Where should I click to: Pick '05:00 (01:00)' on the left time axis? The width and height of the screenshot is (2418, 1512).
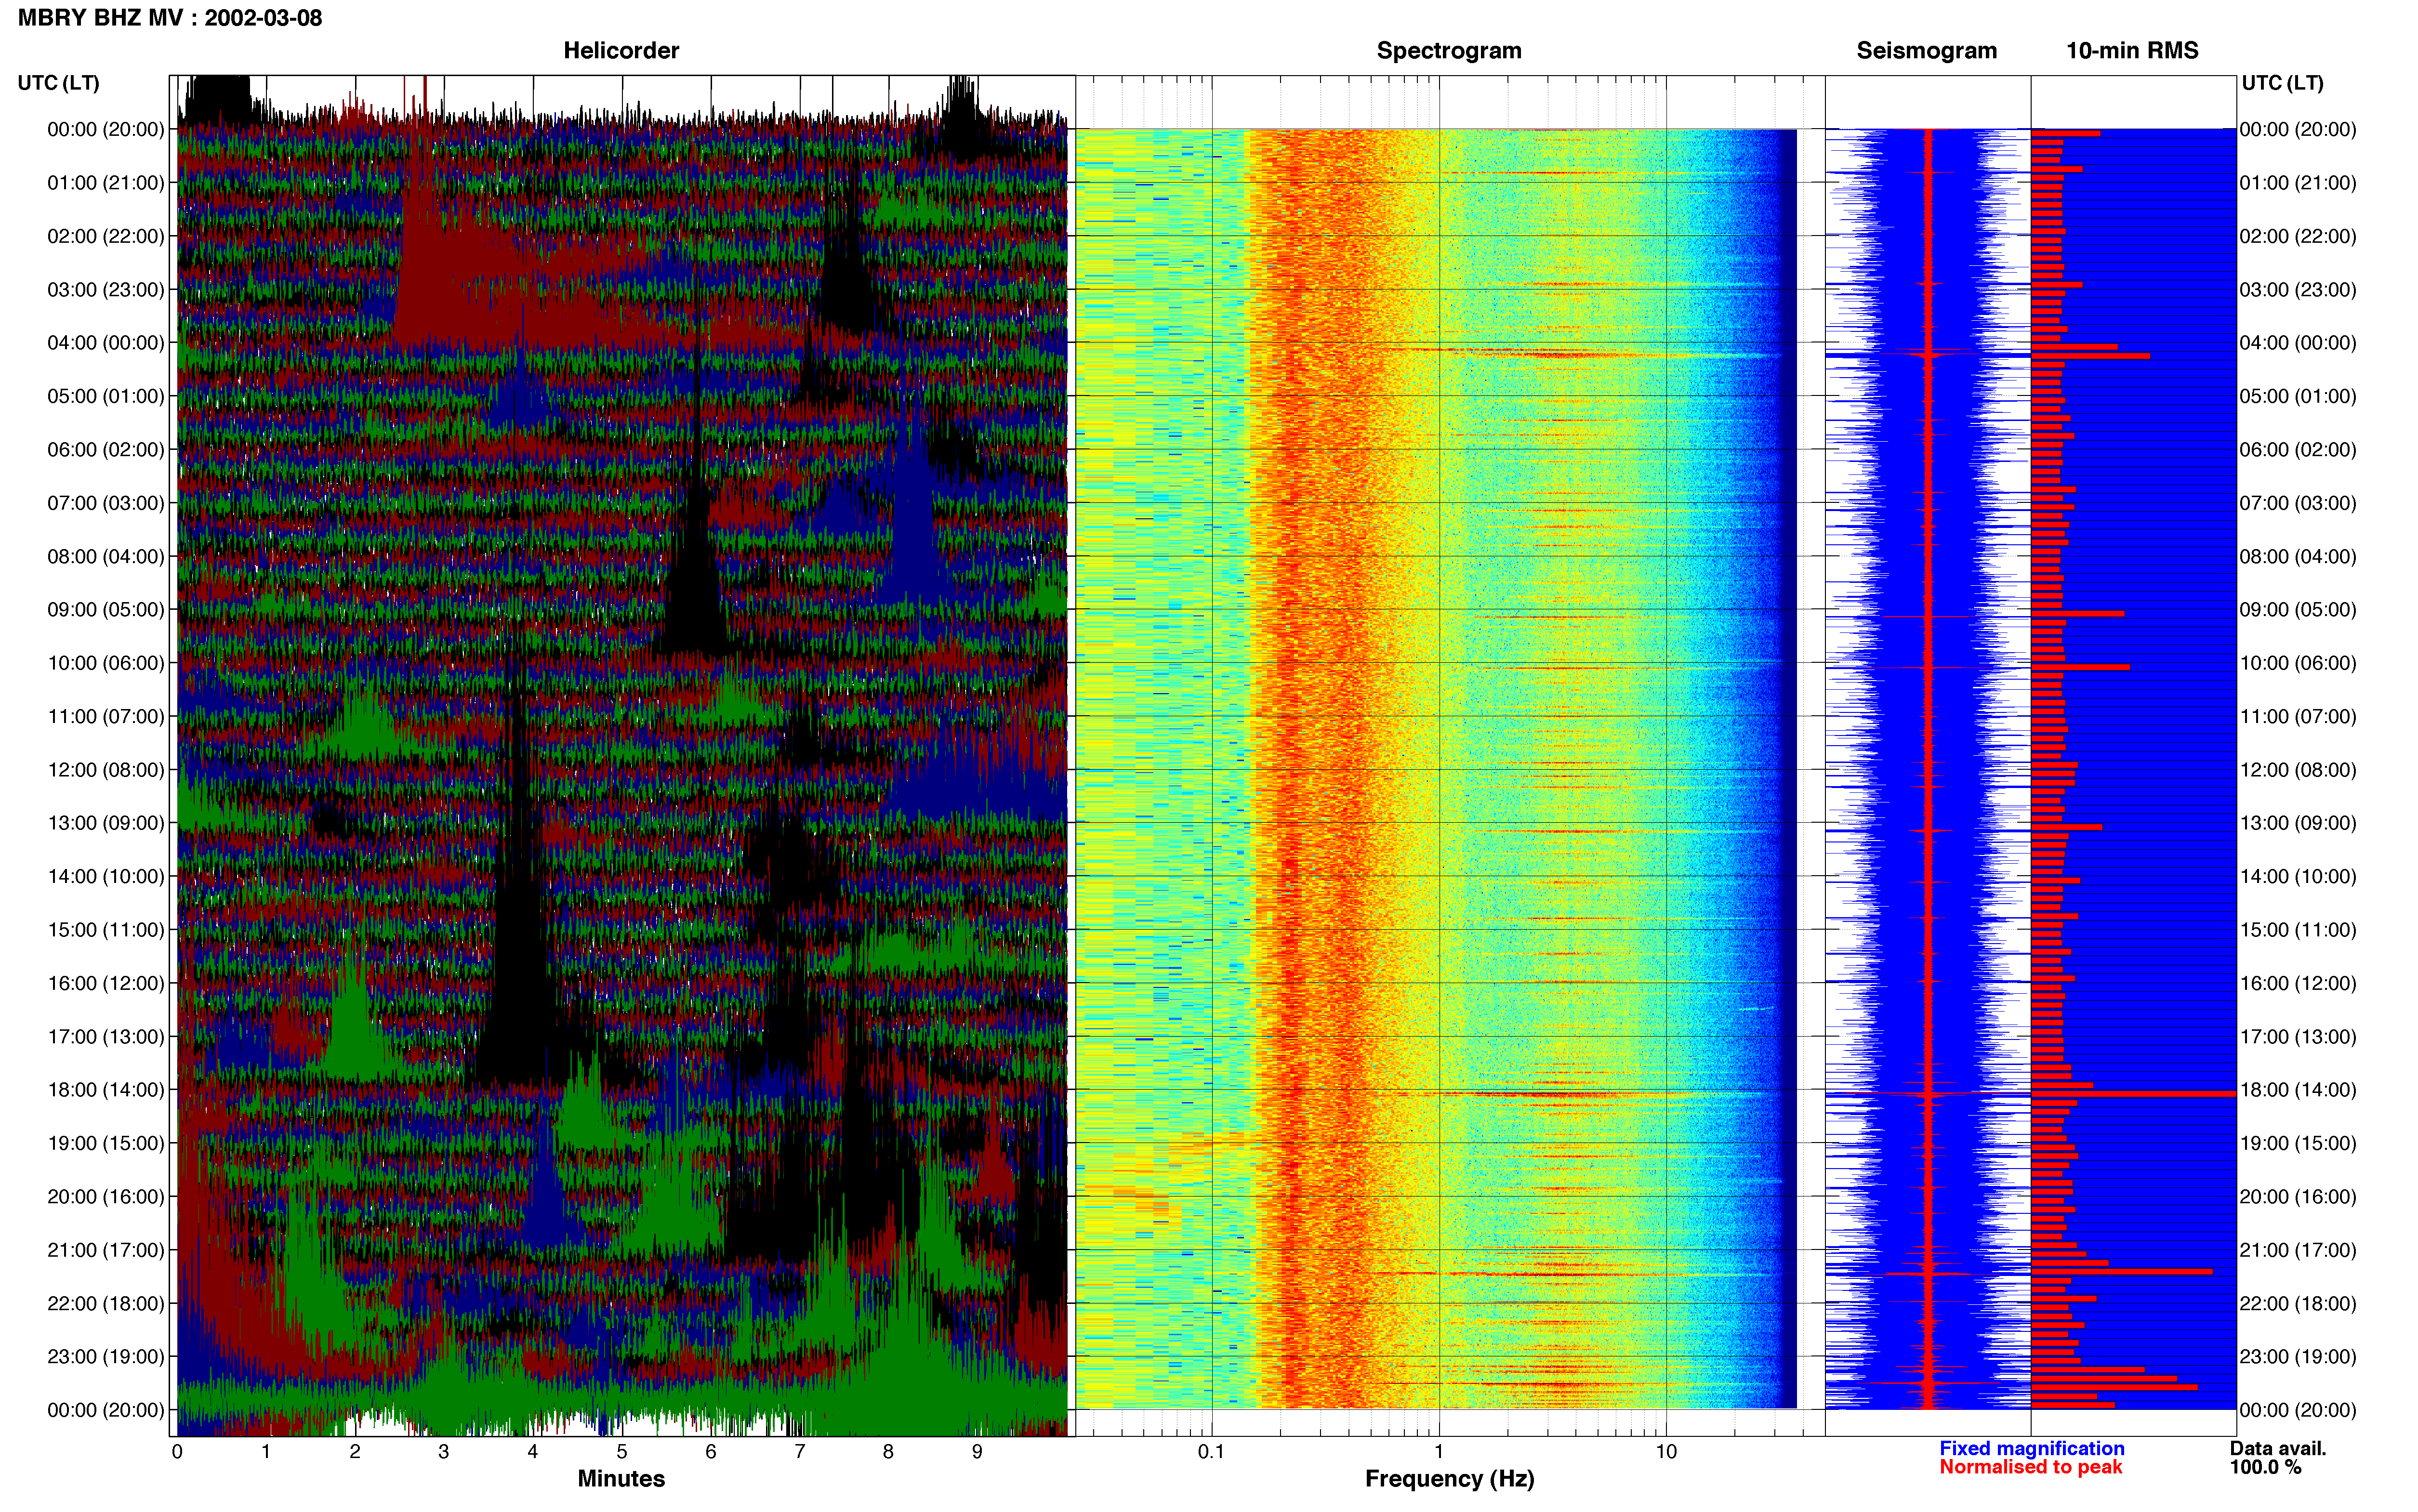click(106, 396)
